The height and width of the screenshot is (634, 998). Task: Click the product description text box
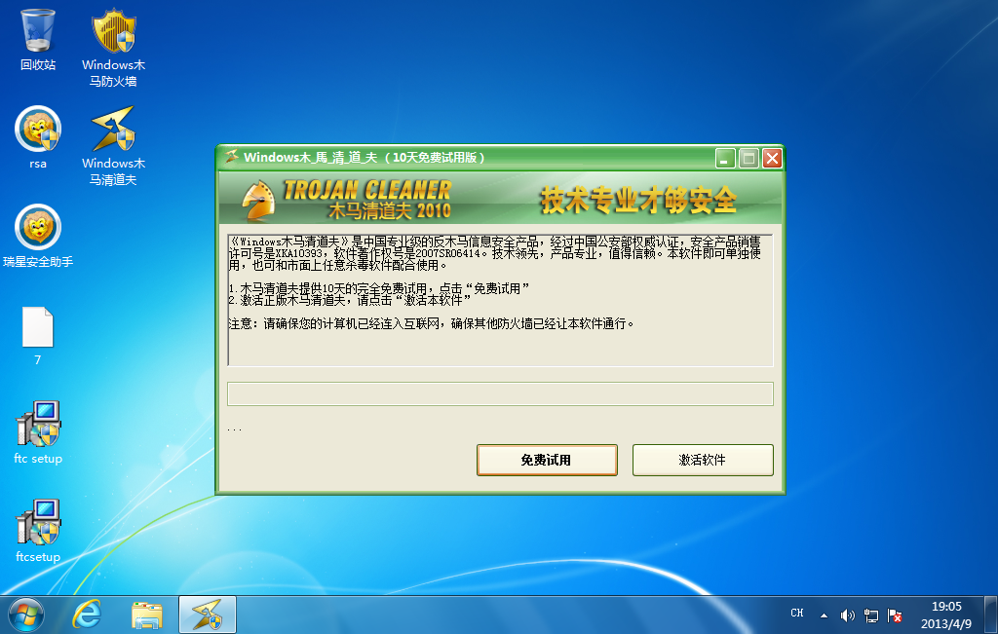click(500, 300)
